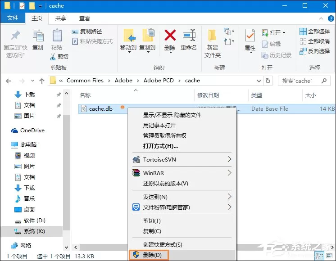Click the Rename (重命名) icon

tap(189, 36)
